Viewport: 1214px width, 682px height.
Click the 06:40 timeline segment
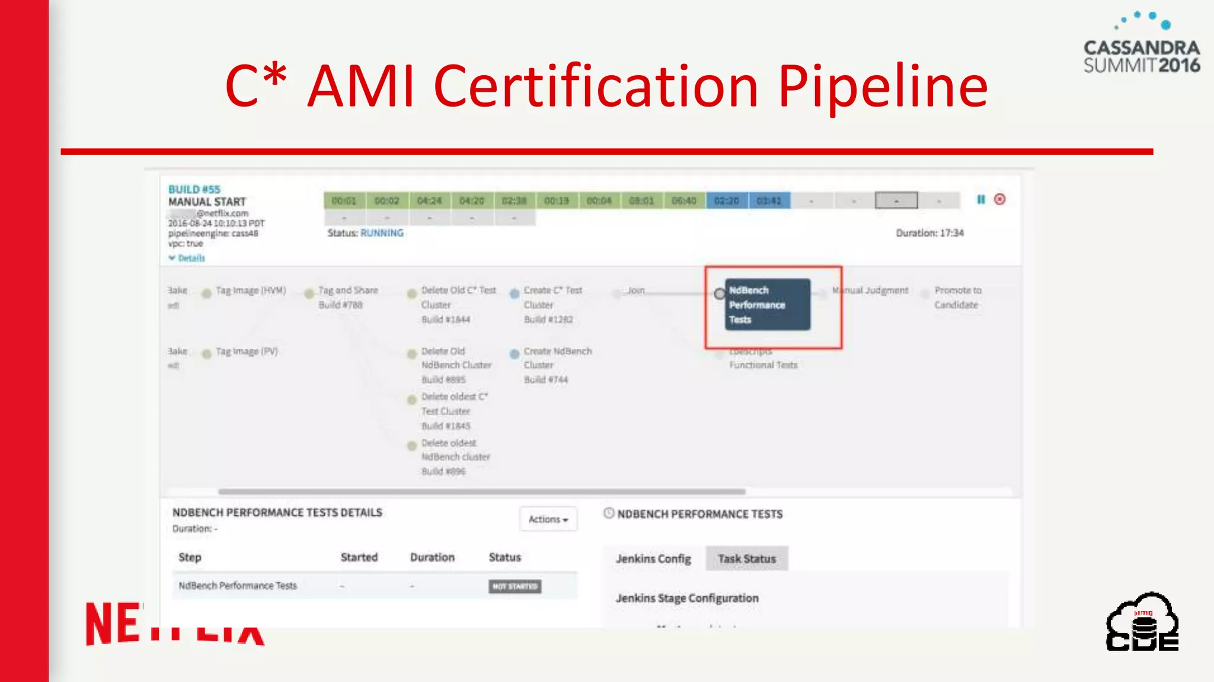coord(684,201)
